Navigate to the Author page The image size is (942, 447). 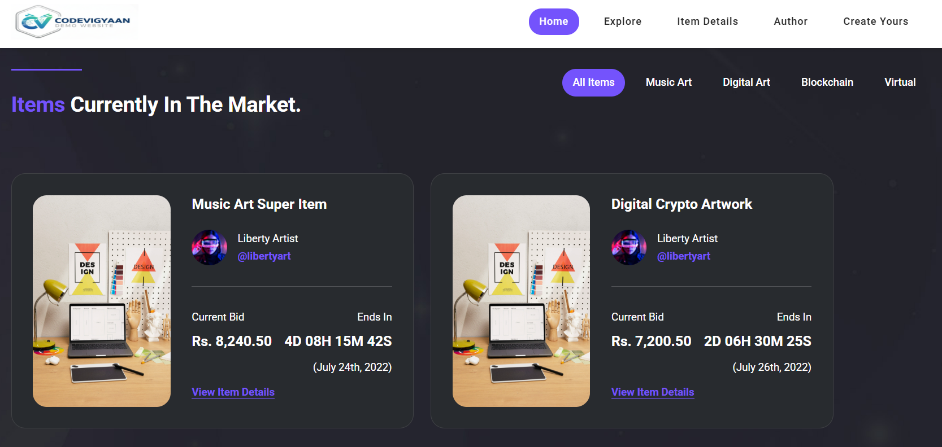pos(790,21)
